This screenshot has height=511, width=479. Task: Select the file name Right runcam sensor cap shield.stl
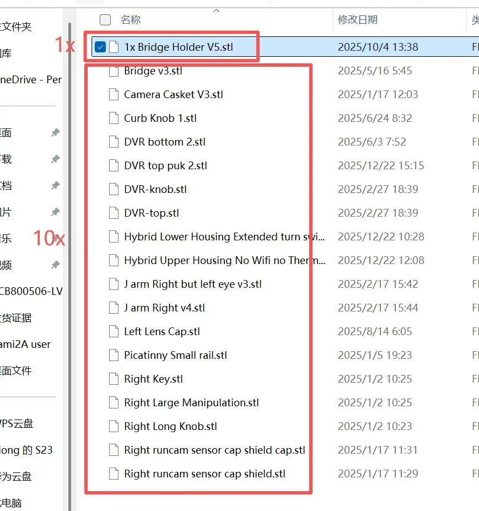pyautogui.click(x=204, y=474)
